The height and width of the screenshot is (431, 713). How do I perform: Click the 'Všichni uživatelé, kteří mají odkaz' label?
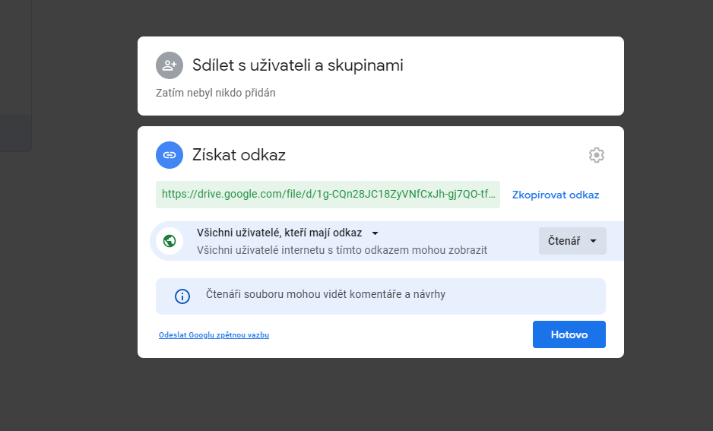tap(279, 233)
